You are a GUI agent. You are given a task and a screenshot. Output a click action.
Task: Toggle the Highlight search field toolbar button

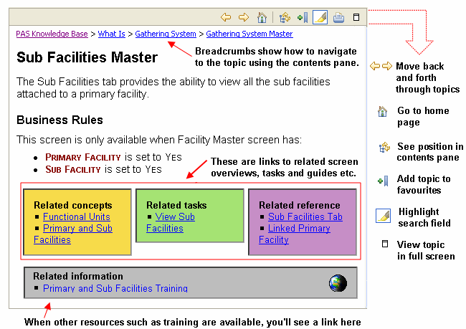320,17
